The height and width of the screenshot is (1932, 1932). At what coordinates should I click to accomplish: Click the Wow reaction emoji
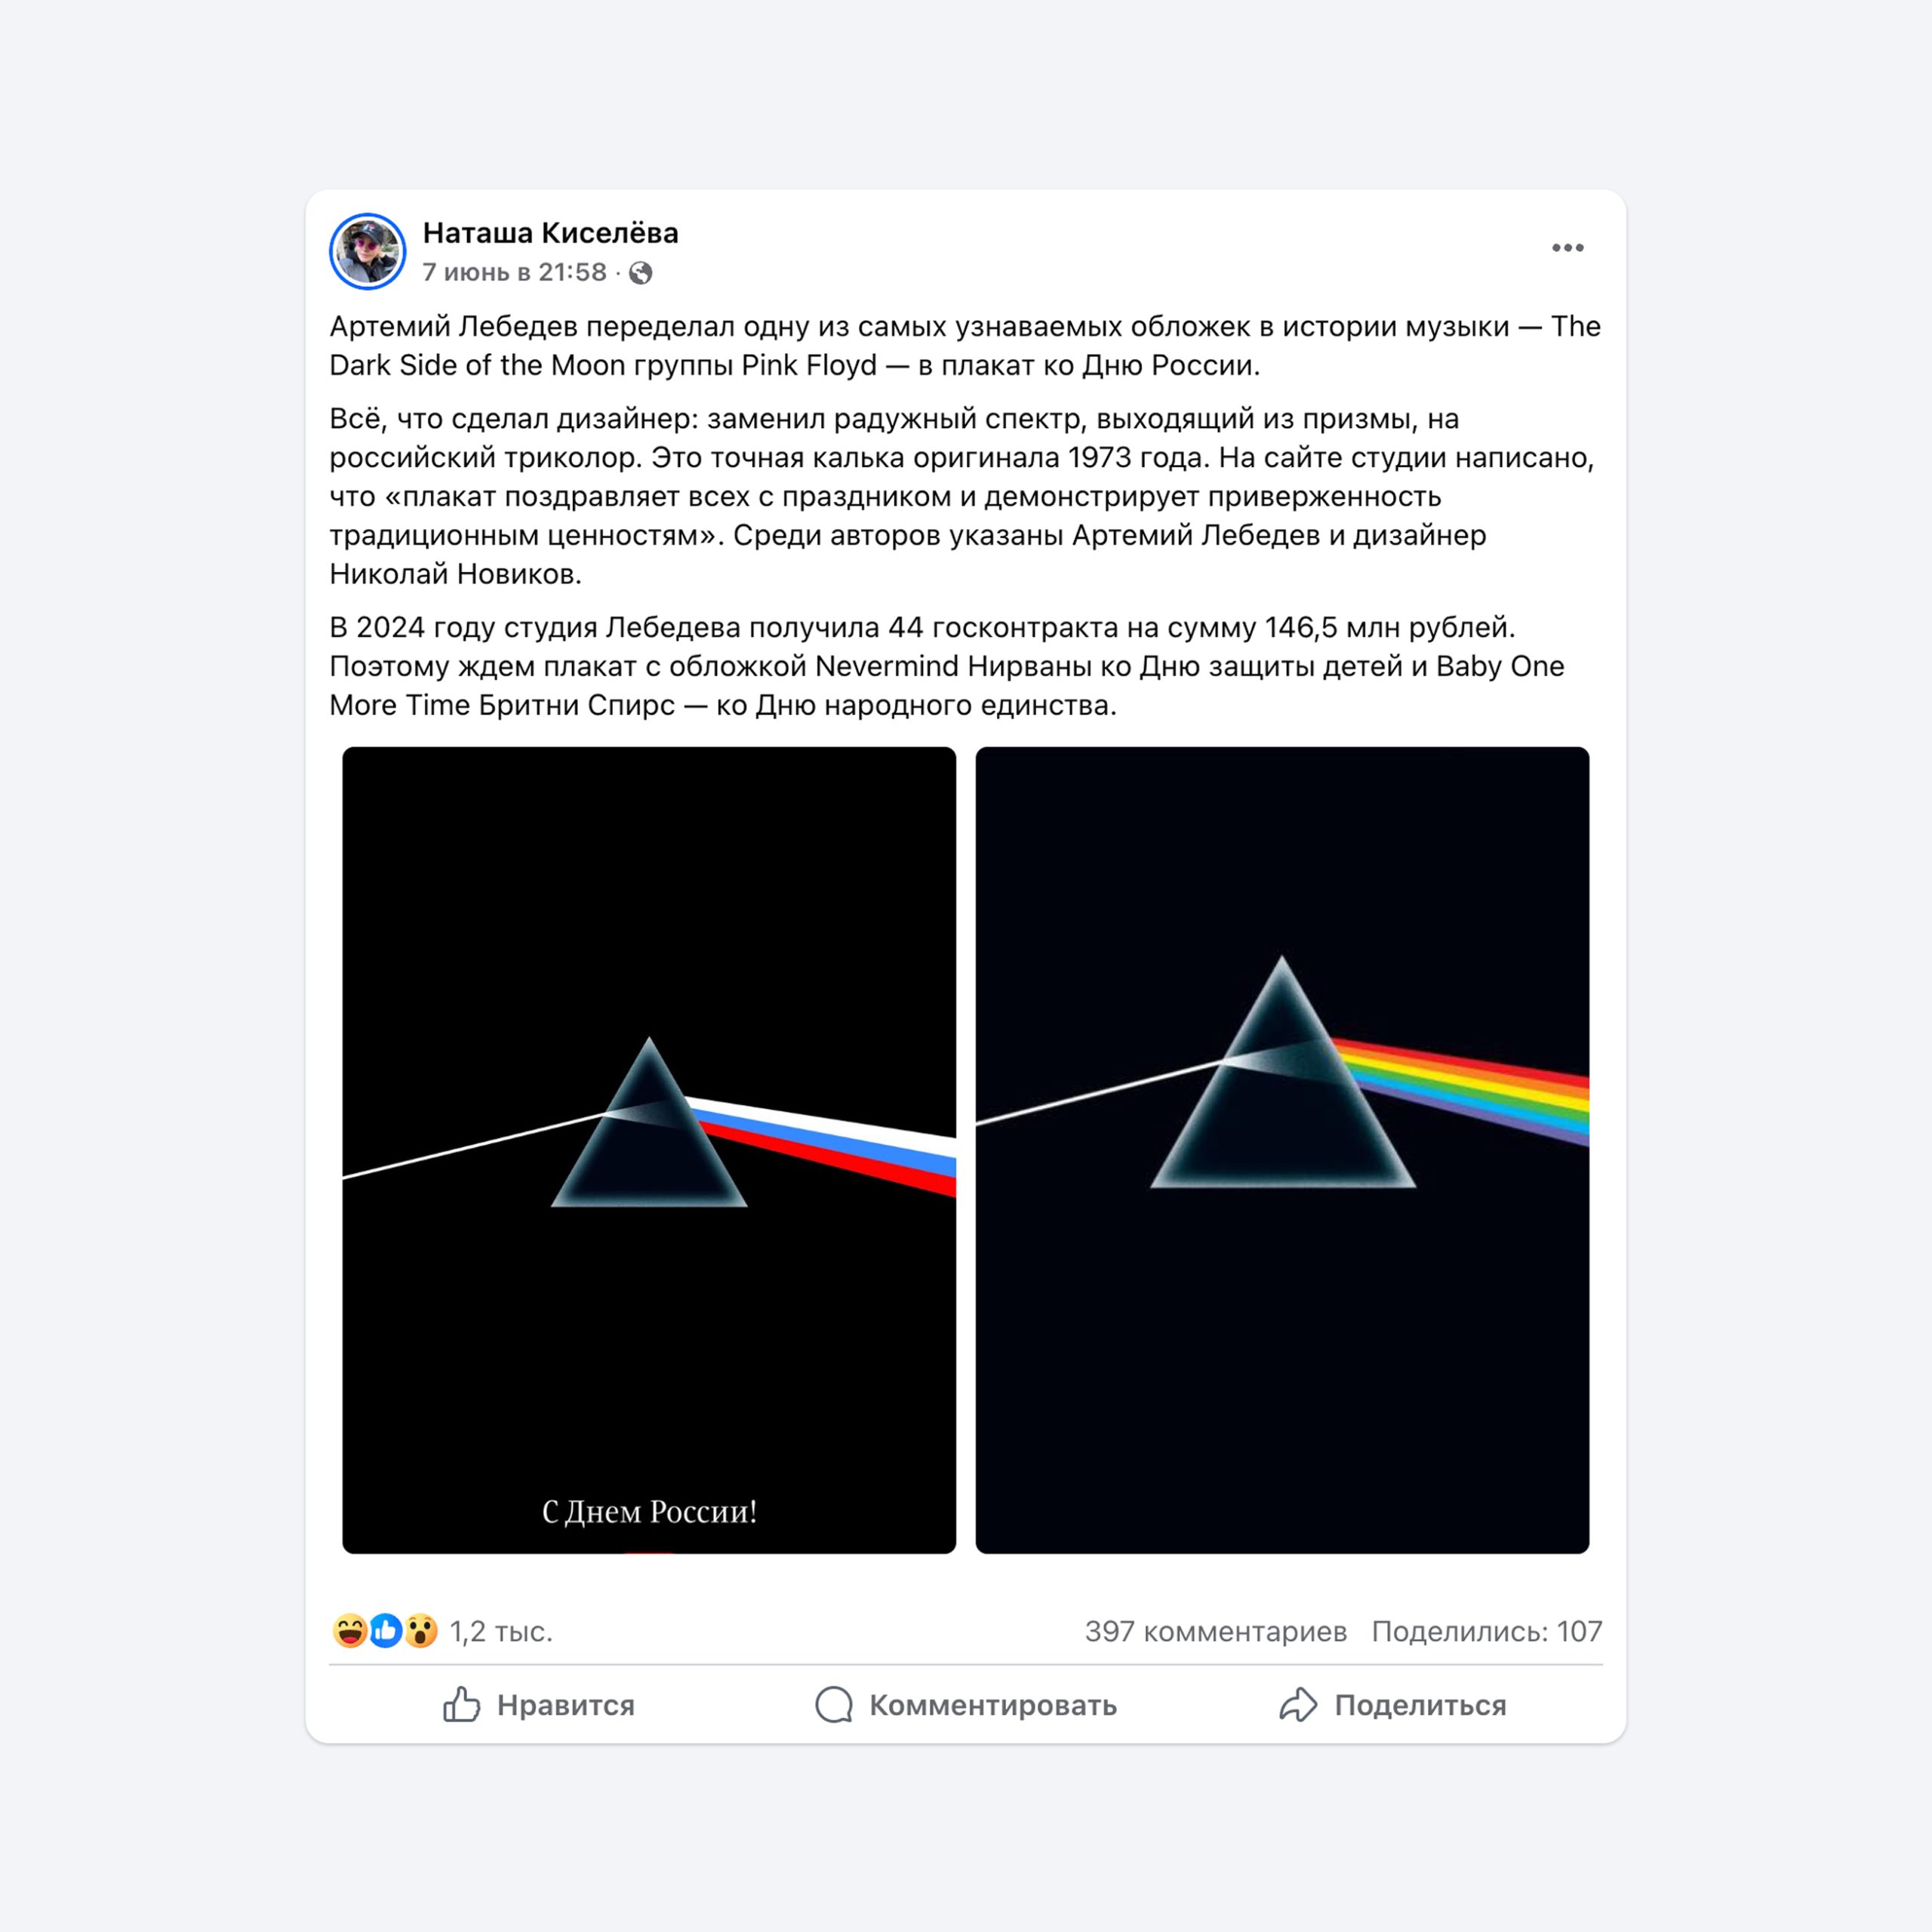tap(421, 1631)
